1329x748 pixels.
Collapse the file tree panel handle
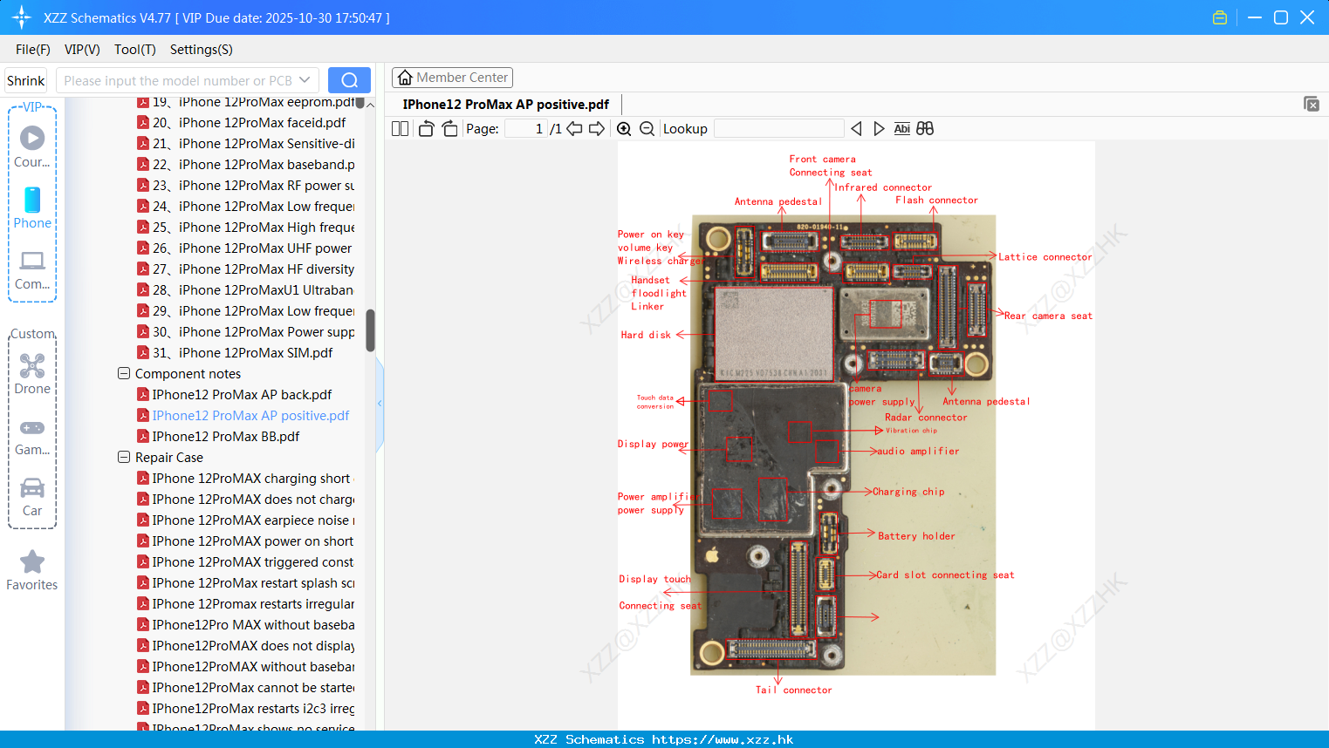tap(380, 404)
